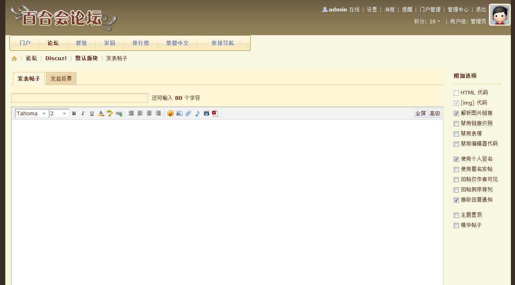Insert Flash with the red Flash icon
The height and width of the screenshot is (285, 515).
215,113
